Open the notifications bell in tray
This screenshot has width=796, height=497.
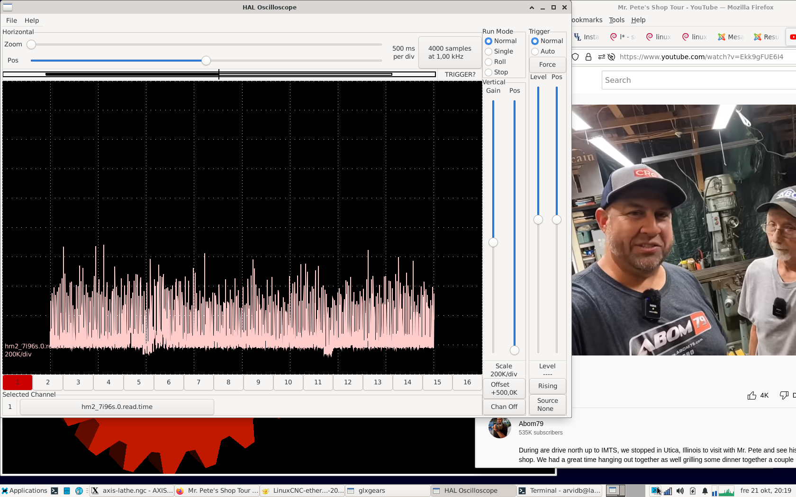[705, 491]
